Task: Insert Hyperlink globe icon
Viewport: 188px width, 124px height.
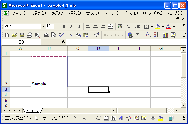Action: (130, 35)
